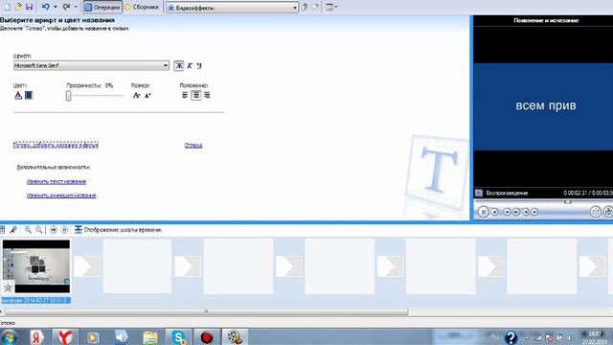Open the edit title text link

[x=57, y=181]
